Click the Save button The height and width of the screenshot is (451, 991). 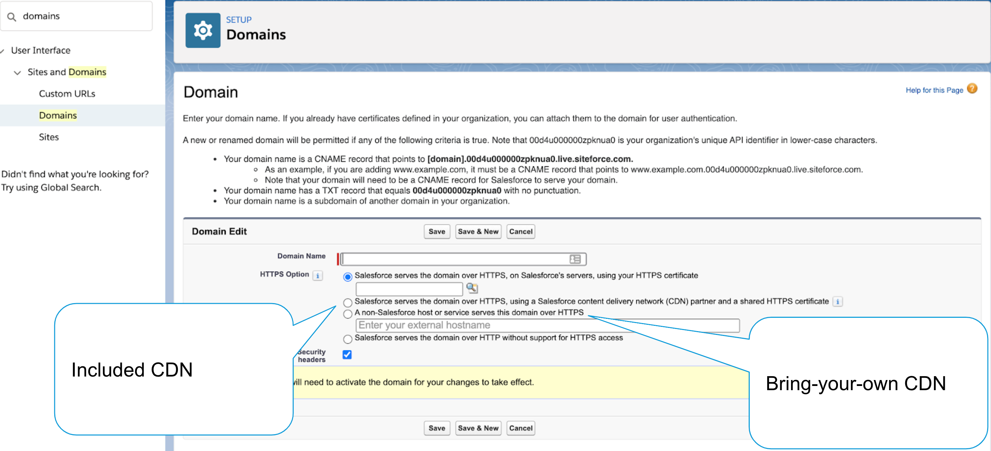[437, 231]
